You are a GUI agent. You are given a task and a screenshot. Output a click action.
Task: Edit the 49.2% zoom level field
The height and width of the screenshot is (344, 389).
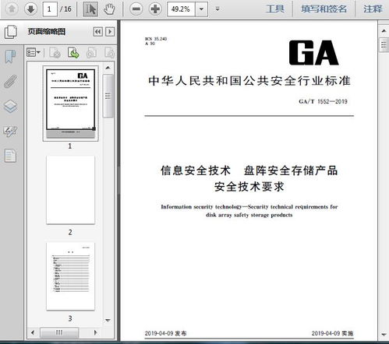pos(181,9)
